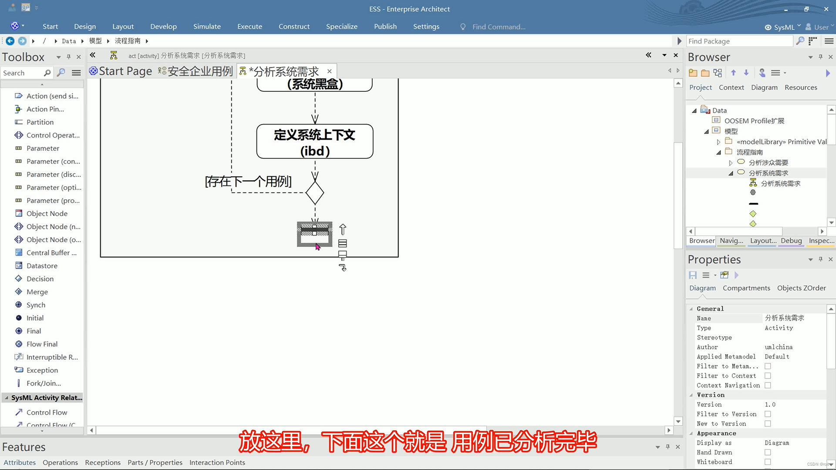Click the Save icon in Properties panel
The image size is (836, 470).
pyautogui.click(x=692, y=275)
